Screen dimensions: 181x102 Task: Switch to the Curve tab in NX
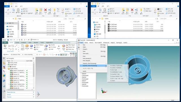[x=17, y=42]
